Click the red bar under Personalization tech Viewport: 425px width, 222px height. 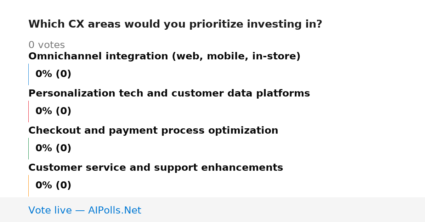click(28, 111)
